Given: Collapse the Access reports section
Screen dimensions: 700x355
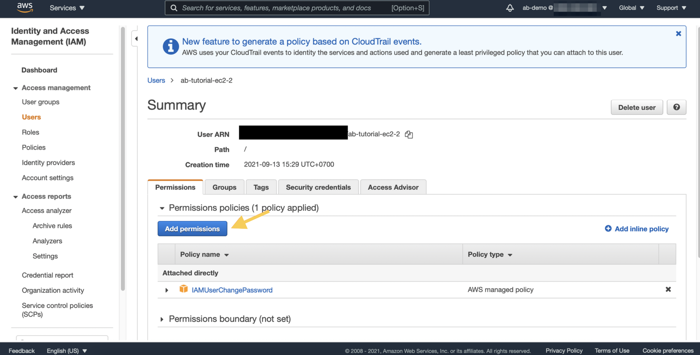Looking at the screenshot, I should [16, 197].
